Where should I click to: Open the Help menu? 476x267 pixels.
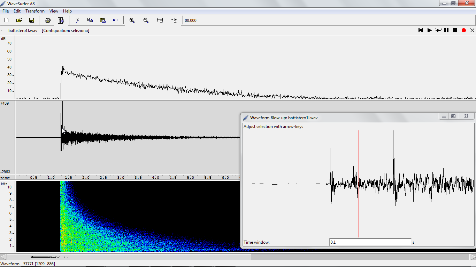pyautogui.click(x=67, y=11)
